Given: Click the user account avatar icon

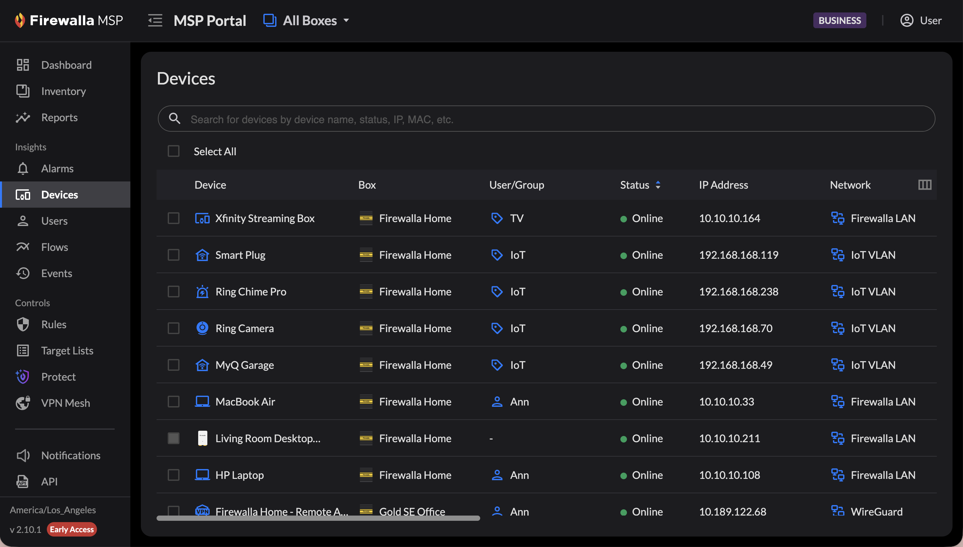Looking at the screenshot, I should [907, 20].
